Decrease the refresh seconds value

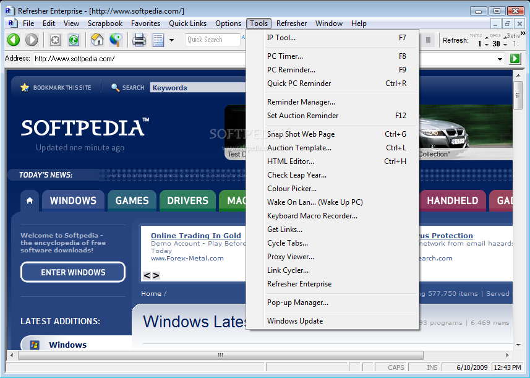coord(505,45)
